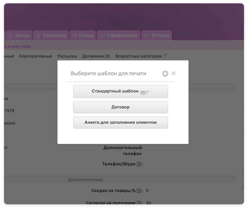Expand the Возрастные категории dropdown arrow
This screenshot has width=248, height=209.
pyautogui.click(x=165, y=56)
